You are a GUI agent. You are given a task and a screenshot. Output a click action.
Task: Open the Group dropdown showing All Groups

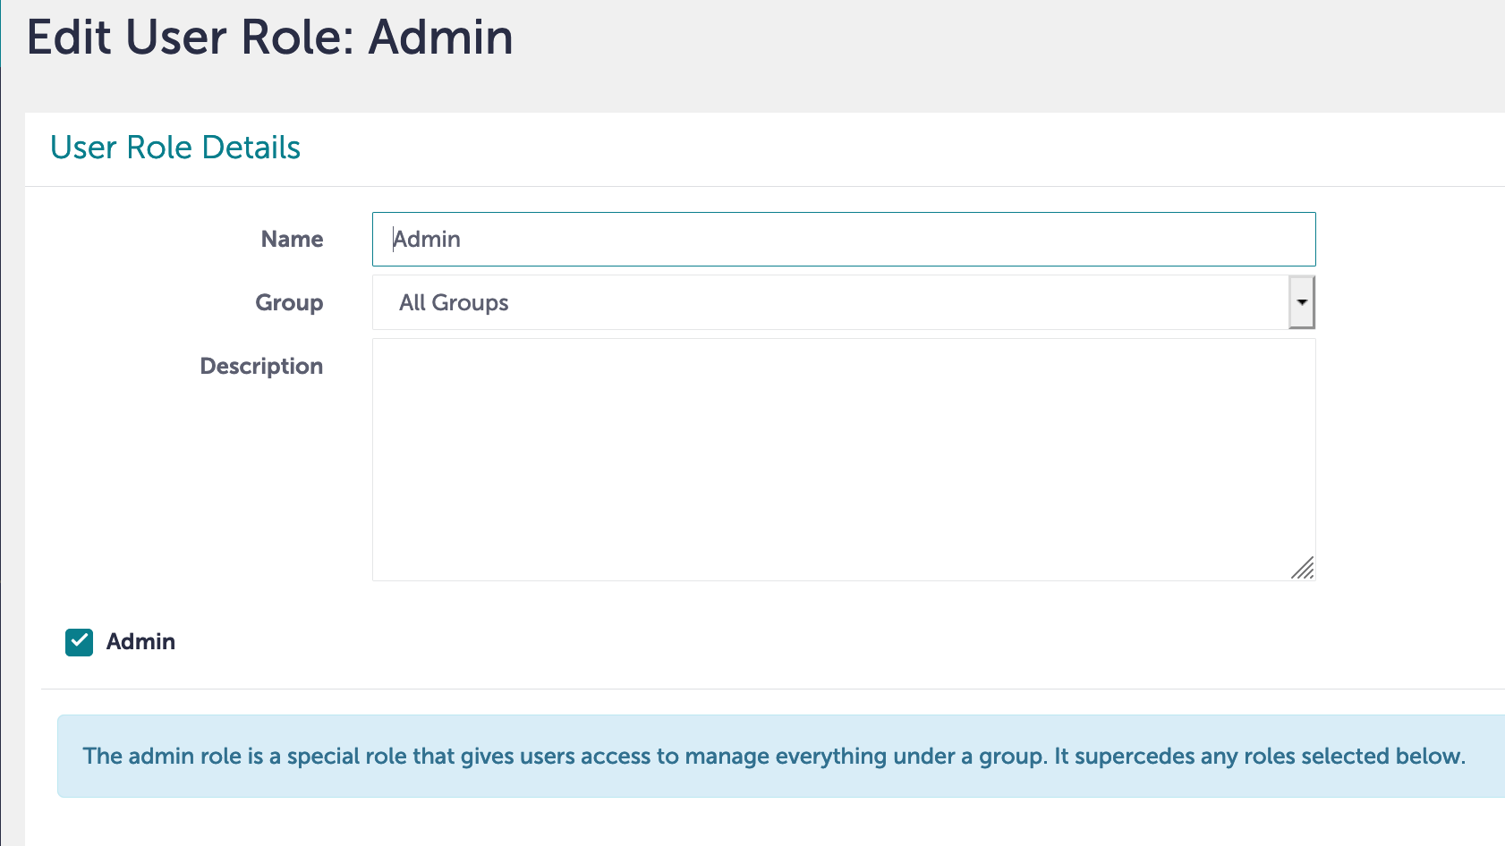(844, 302)
